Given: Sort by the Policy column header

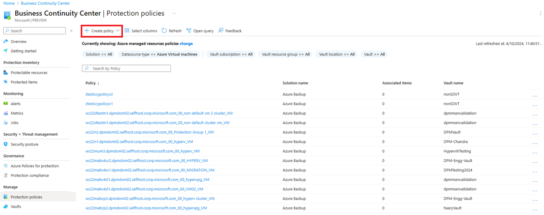Looking at the screenshot, I should [x=92, y=83].
